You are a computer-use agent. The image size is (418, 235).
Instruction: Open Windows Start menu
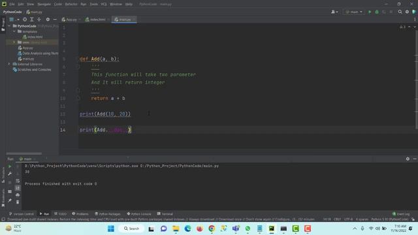click(x=111, y=228)
